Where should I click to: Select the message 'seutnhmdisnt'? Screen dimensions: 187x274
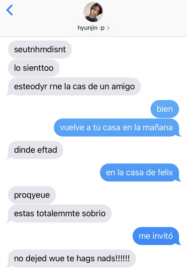(40, 49)
